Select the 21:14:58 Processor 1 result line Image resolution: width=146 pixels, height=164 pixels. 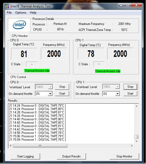[x=37, y=133]
